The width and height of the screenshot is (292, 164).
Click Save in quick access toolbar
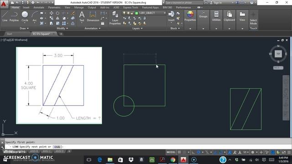point(22,3)
